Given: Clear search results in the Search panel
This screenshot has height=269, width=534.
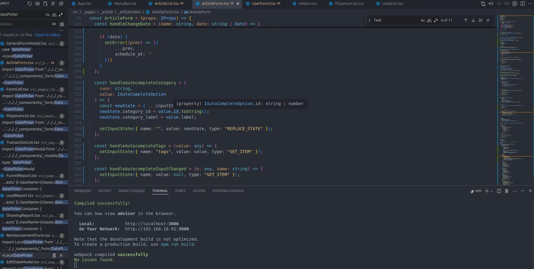Looking at the screenshot, I should pos(38,4).
